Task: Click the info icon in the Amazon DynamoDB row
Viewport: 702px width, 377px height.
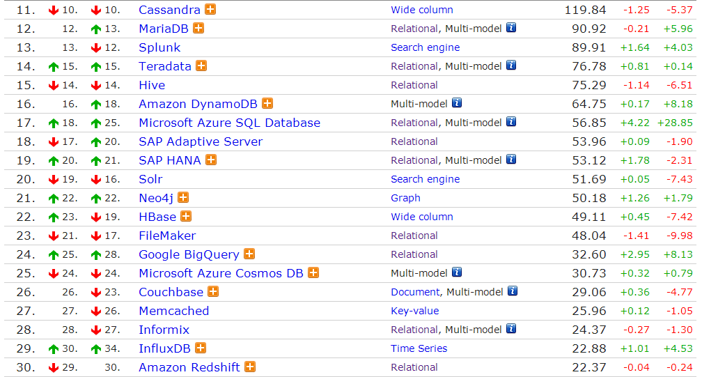Action: point(457,103)
